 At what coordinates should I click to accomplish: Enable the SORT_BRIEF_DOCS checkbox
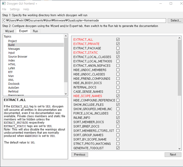(x=118, y=126)
